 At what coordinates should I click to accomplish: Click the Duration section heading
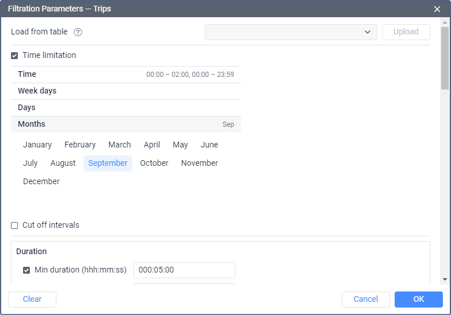[x=31, y=251]
